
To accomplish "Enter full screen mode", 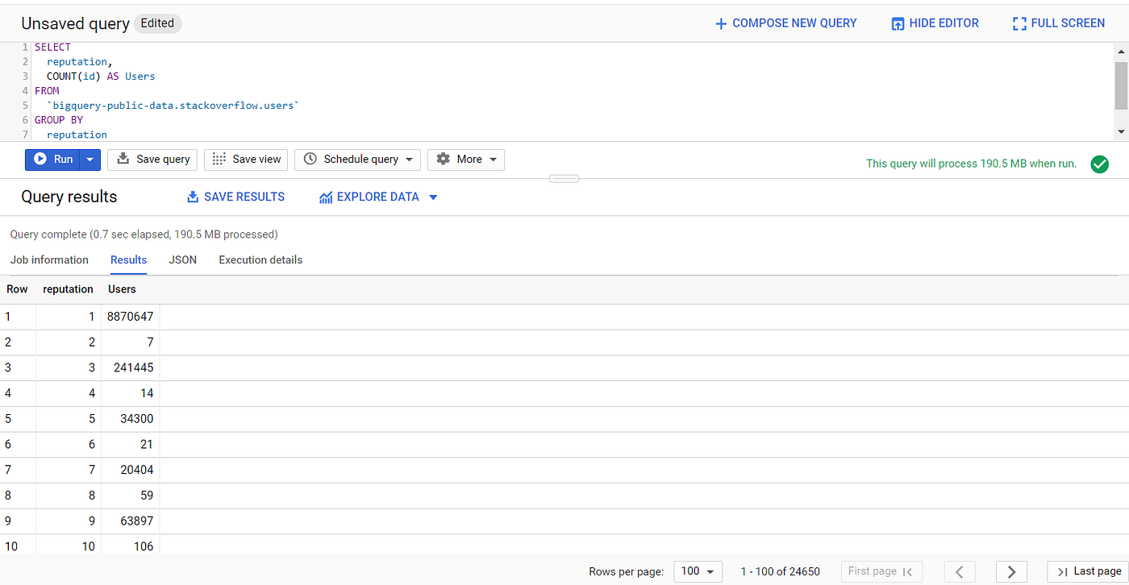I will click(x=1020, y=23).
